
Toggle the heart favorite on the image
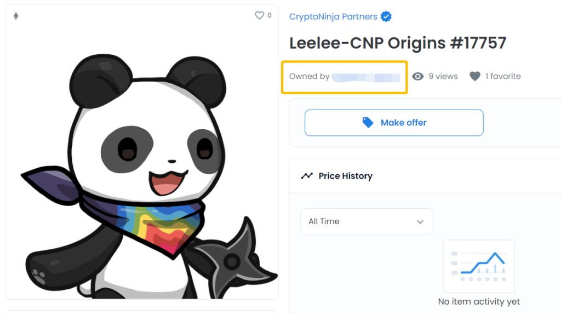tap(259, 15)
